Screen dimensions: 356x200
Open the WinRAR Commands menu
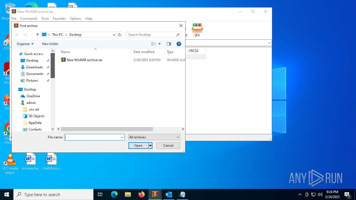29,19
